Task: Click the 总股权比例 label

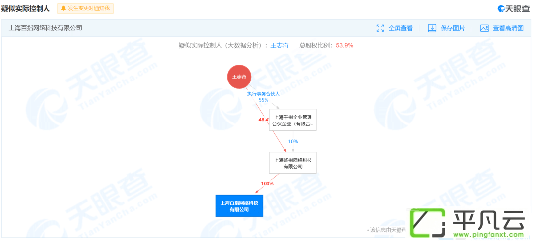Action: pyautogui.click(x=316, y=45)
